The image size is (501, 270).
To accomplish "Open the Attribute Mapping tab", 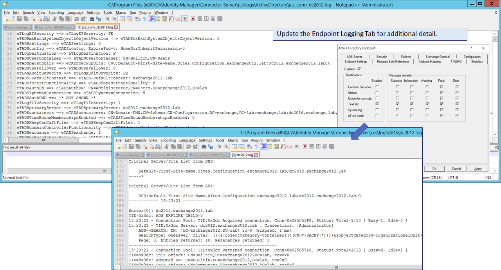I will 429,61.
